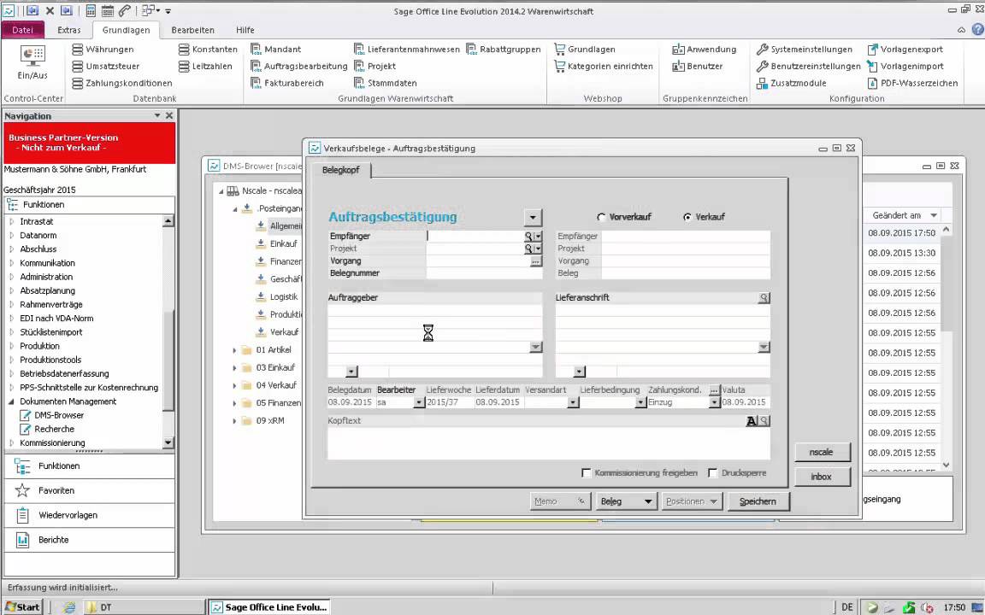Viewport: 985px width, 615px height.
Task: Collapse the Dokumenten Management node
Action: click(x=11, y=401)
